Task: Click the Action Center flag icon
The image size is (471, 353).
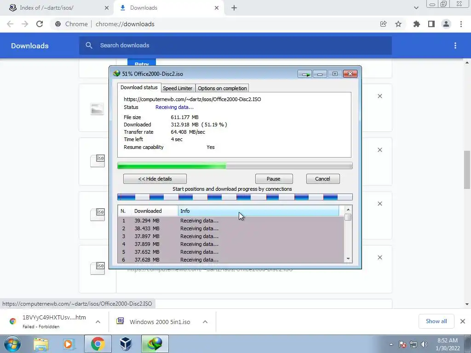Action: click(402, 344)
